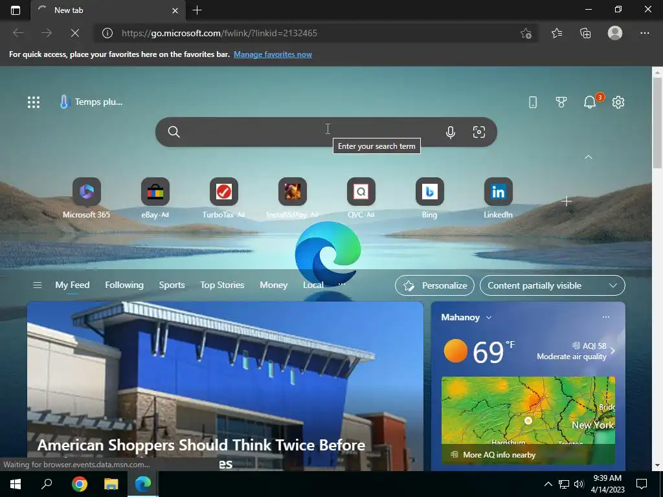Open Content partially visible dropdown
Viewport: 663px width, 497px height.
pyautogui.click(x=552, y=285)
